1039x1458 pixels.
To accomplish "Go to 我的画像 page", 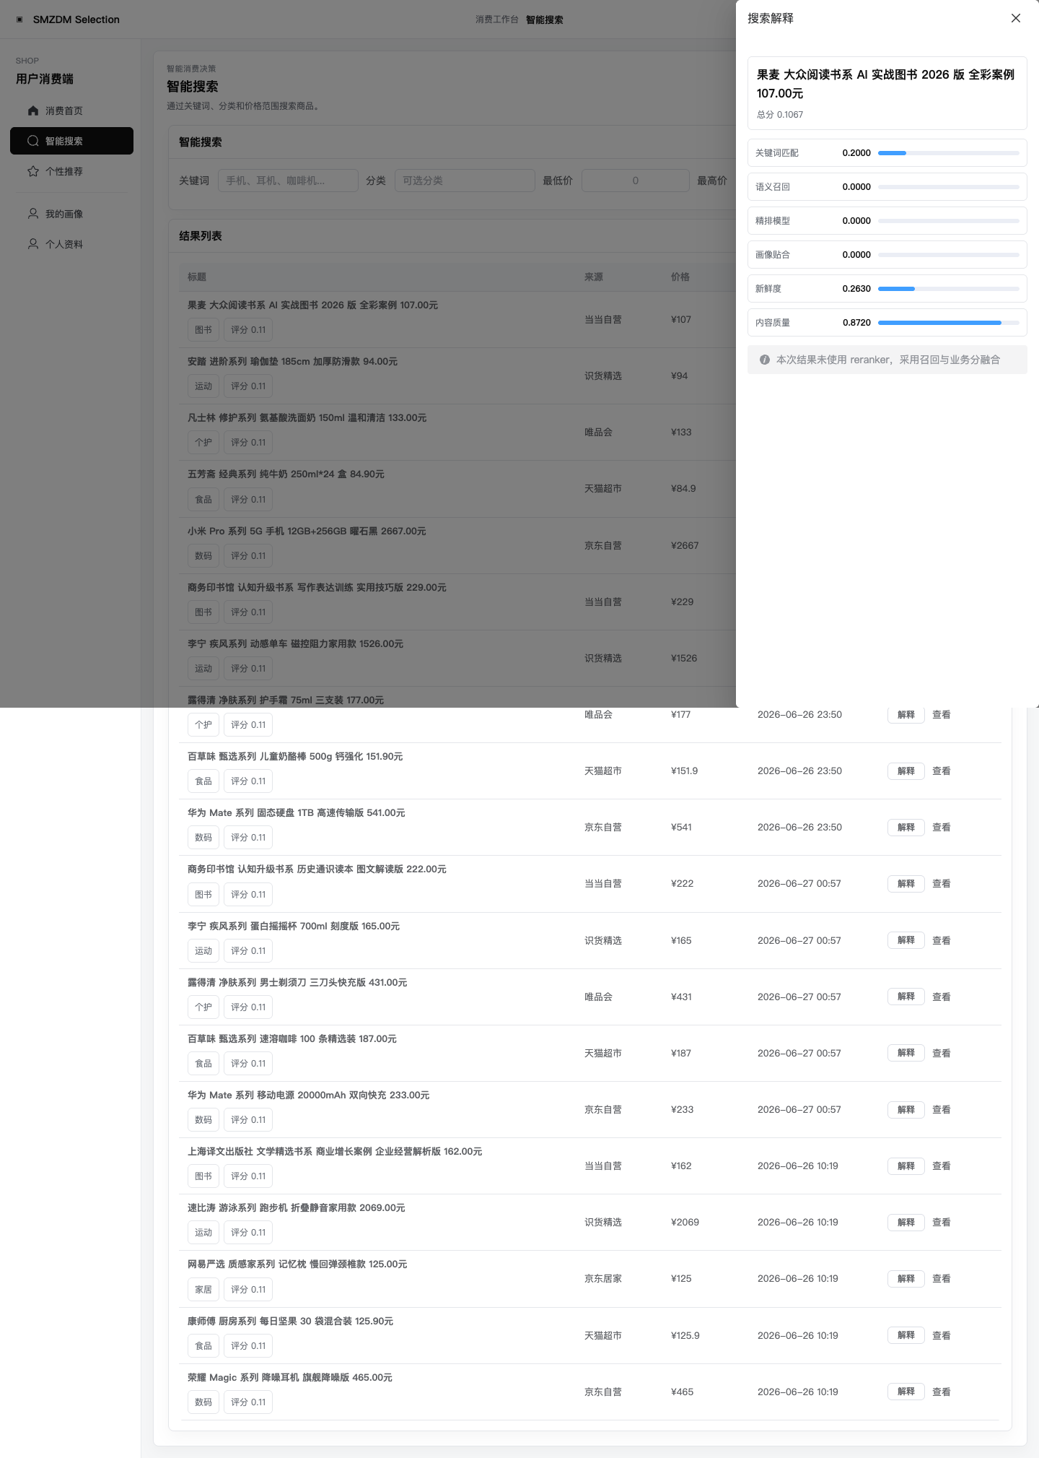I will 71,214.
